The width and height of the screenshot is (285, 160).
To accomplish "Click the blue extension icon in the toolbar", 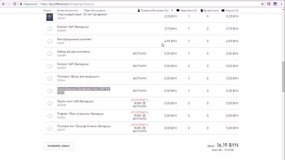I will (275, 4).
